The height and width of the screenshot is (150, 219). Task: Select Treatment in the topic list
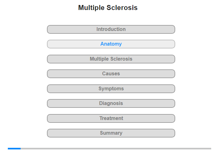click(111, 118)
